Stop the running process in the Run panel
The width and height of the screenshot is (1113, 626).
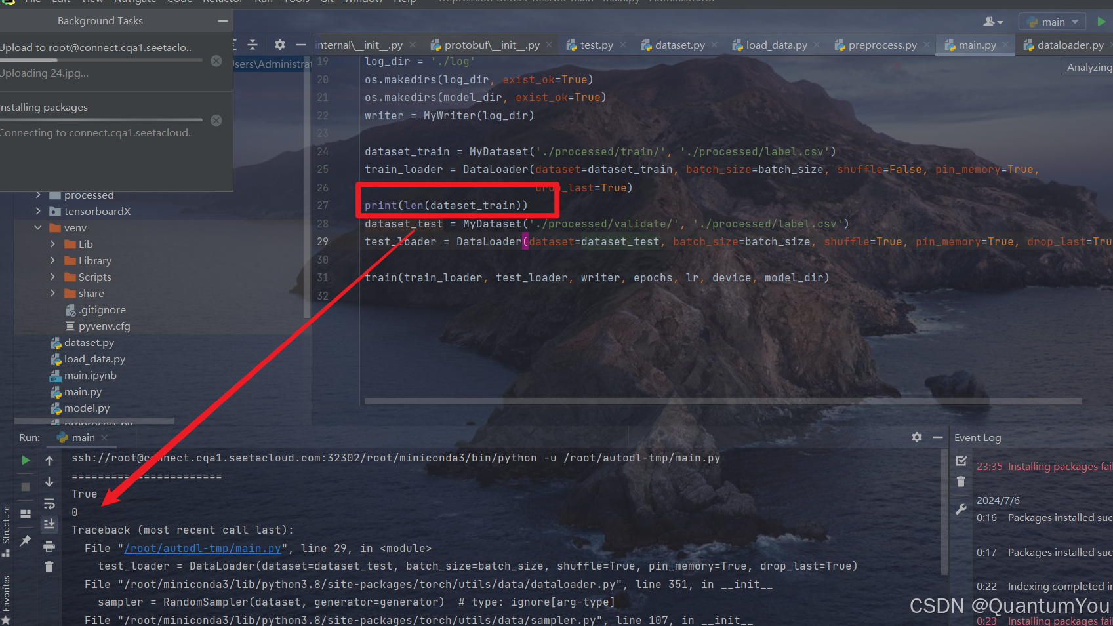(x=26, y=487)
